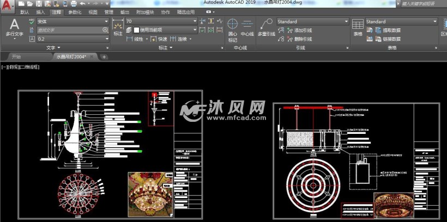Screen dimensions: 447x222
Task: Click the dimension update icon
Action: (210, 30)
